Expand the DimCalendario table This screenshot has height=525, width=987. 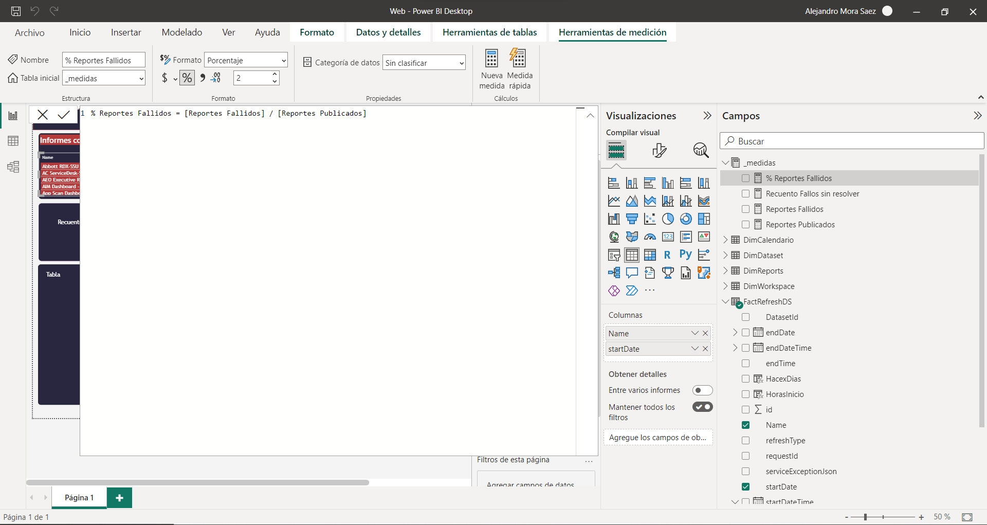(x=725, y=240)
